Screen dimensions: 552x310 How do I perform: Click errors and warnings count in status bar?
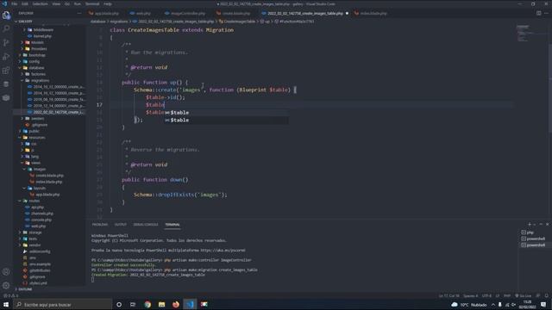point(10,295)
